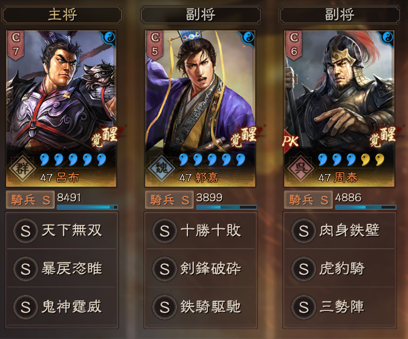The image size is (408, 339).
Task: Click the 呉 faction emblem on 周泰's card
Action: [x=300, y=168]
